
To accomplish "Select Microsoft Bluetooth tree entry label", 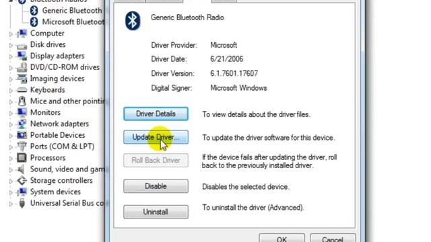I will 73,22.
